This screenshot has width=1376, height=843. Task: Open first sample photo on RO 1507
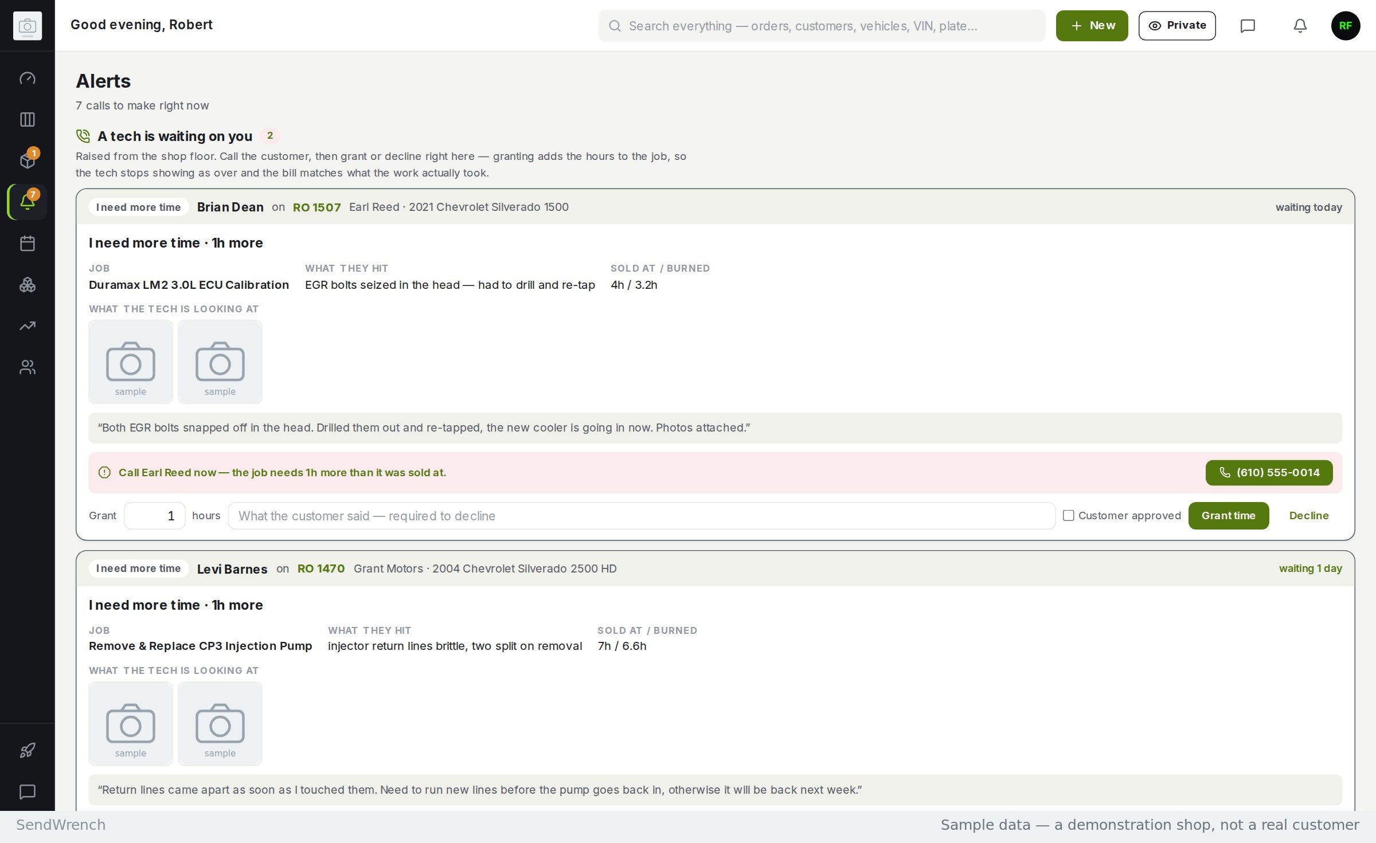point(130,362)
